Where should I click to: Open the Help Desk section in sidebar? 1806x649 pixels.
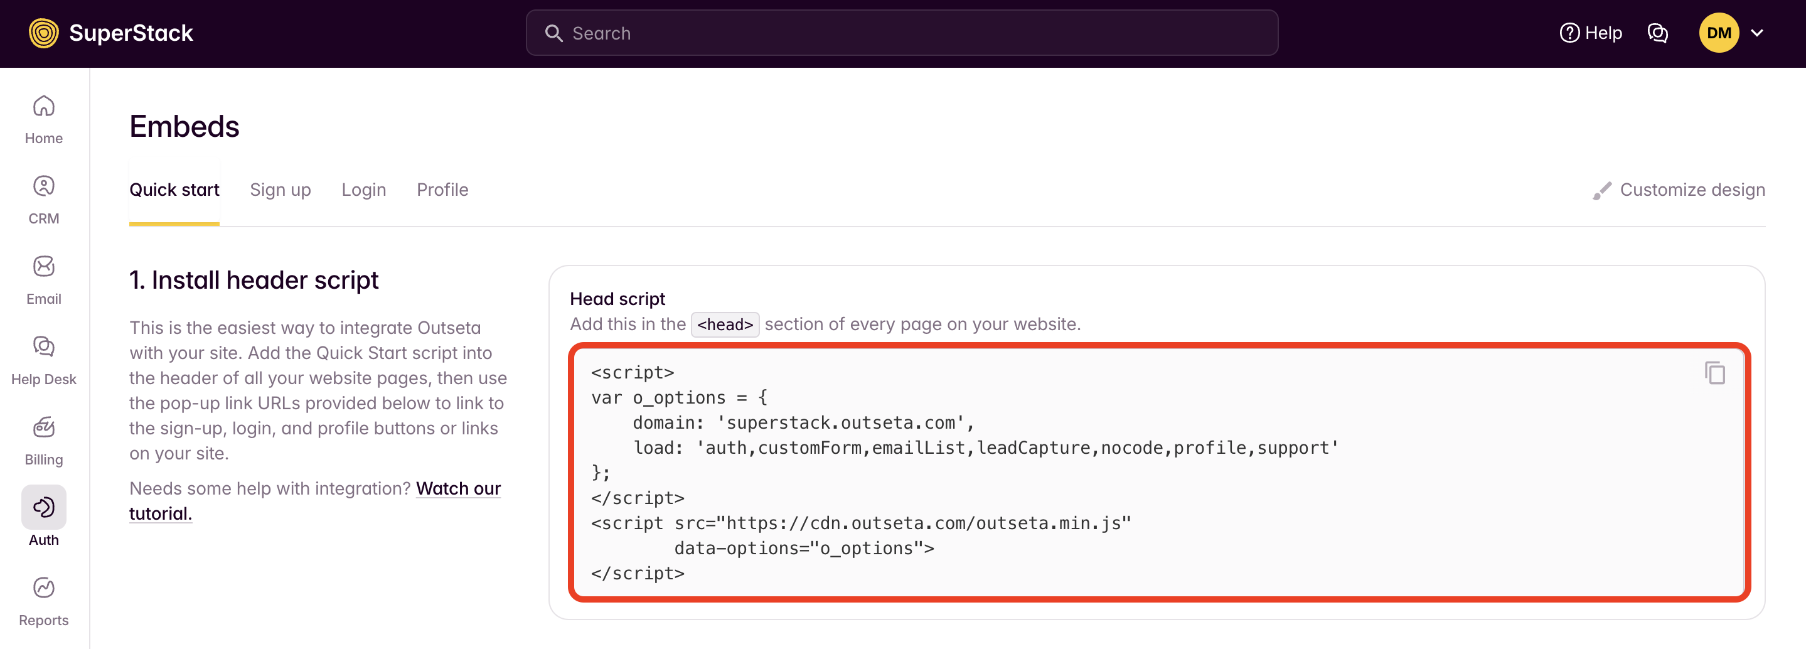point(43,361)
